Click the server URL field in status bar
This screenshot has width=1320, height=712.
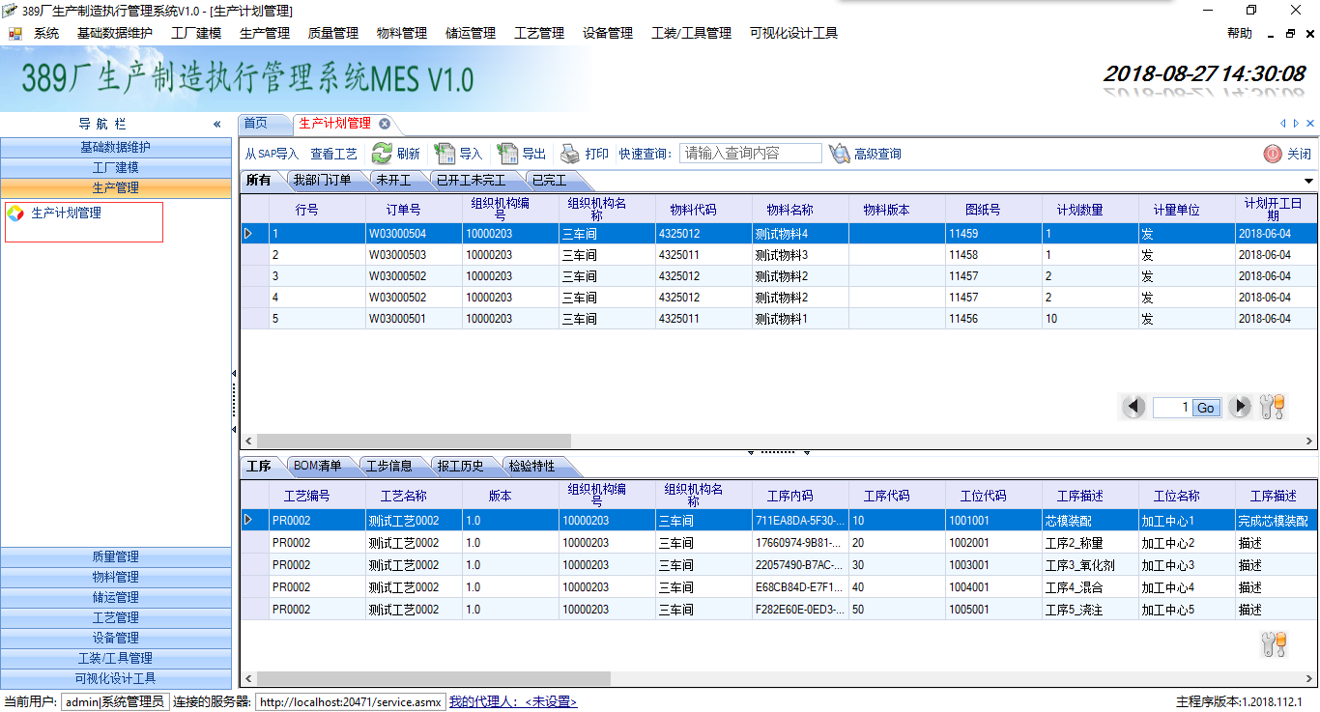click(x=350, y=702)
